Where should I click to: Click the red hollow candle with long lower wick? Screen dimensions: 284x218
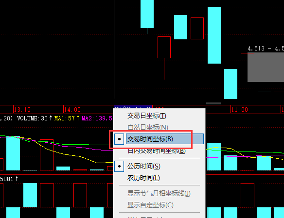click(164, 48)
